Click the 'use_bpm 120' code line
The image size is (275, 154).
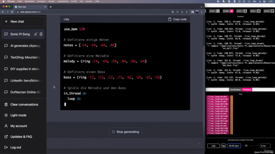(74, 29)
